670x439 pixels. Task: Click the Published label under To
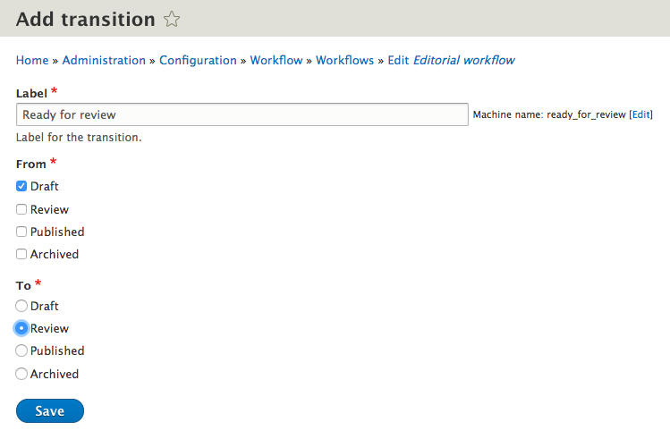tap(57, 350)
